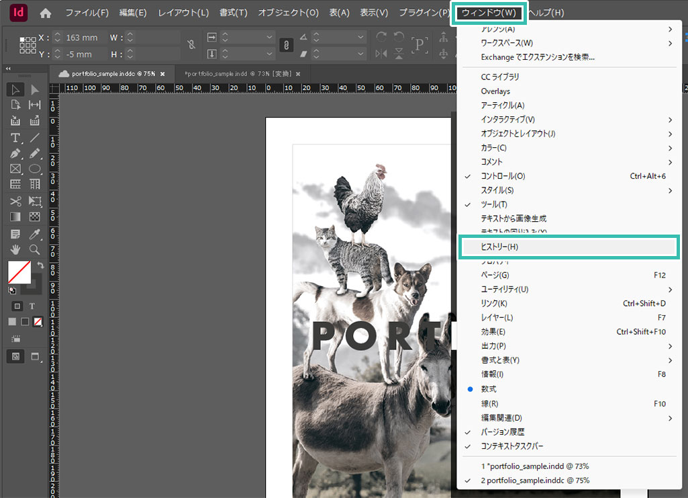Viewport: 688px width, 498px height.
Task: Select the Pen tool in toolbox
Action: tap(15, 154)
